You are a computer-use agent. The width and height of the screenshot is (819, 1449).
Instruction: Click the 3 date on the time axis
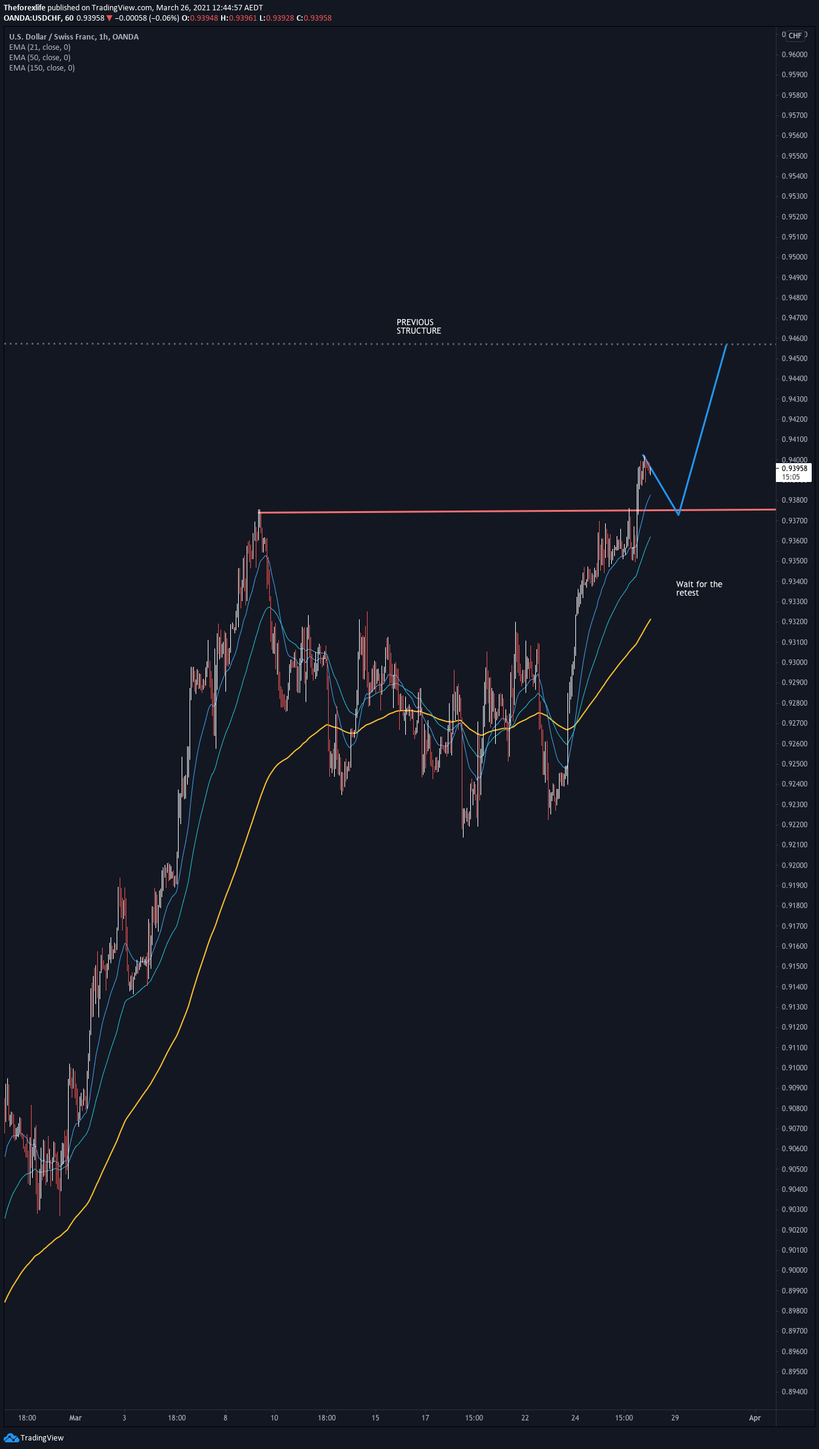[125, 1418]
